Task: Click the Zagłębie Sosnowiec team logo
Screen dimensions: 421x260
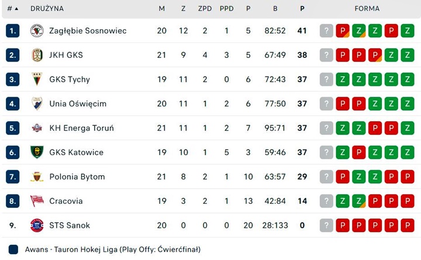Action: coord(37,30)
